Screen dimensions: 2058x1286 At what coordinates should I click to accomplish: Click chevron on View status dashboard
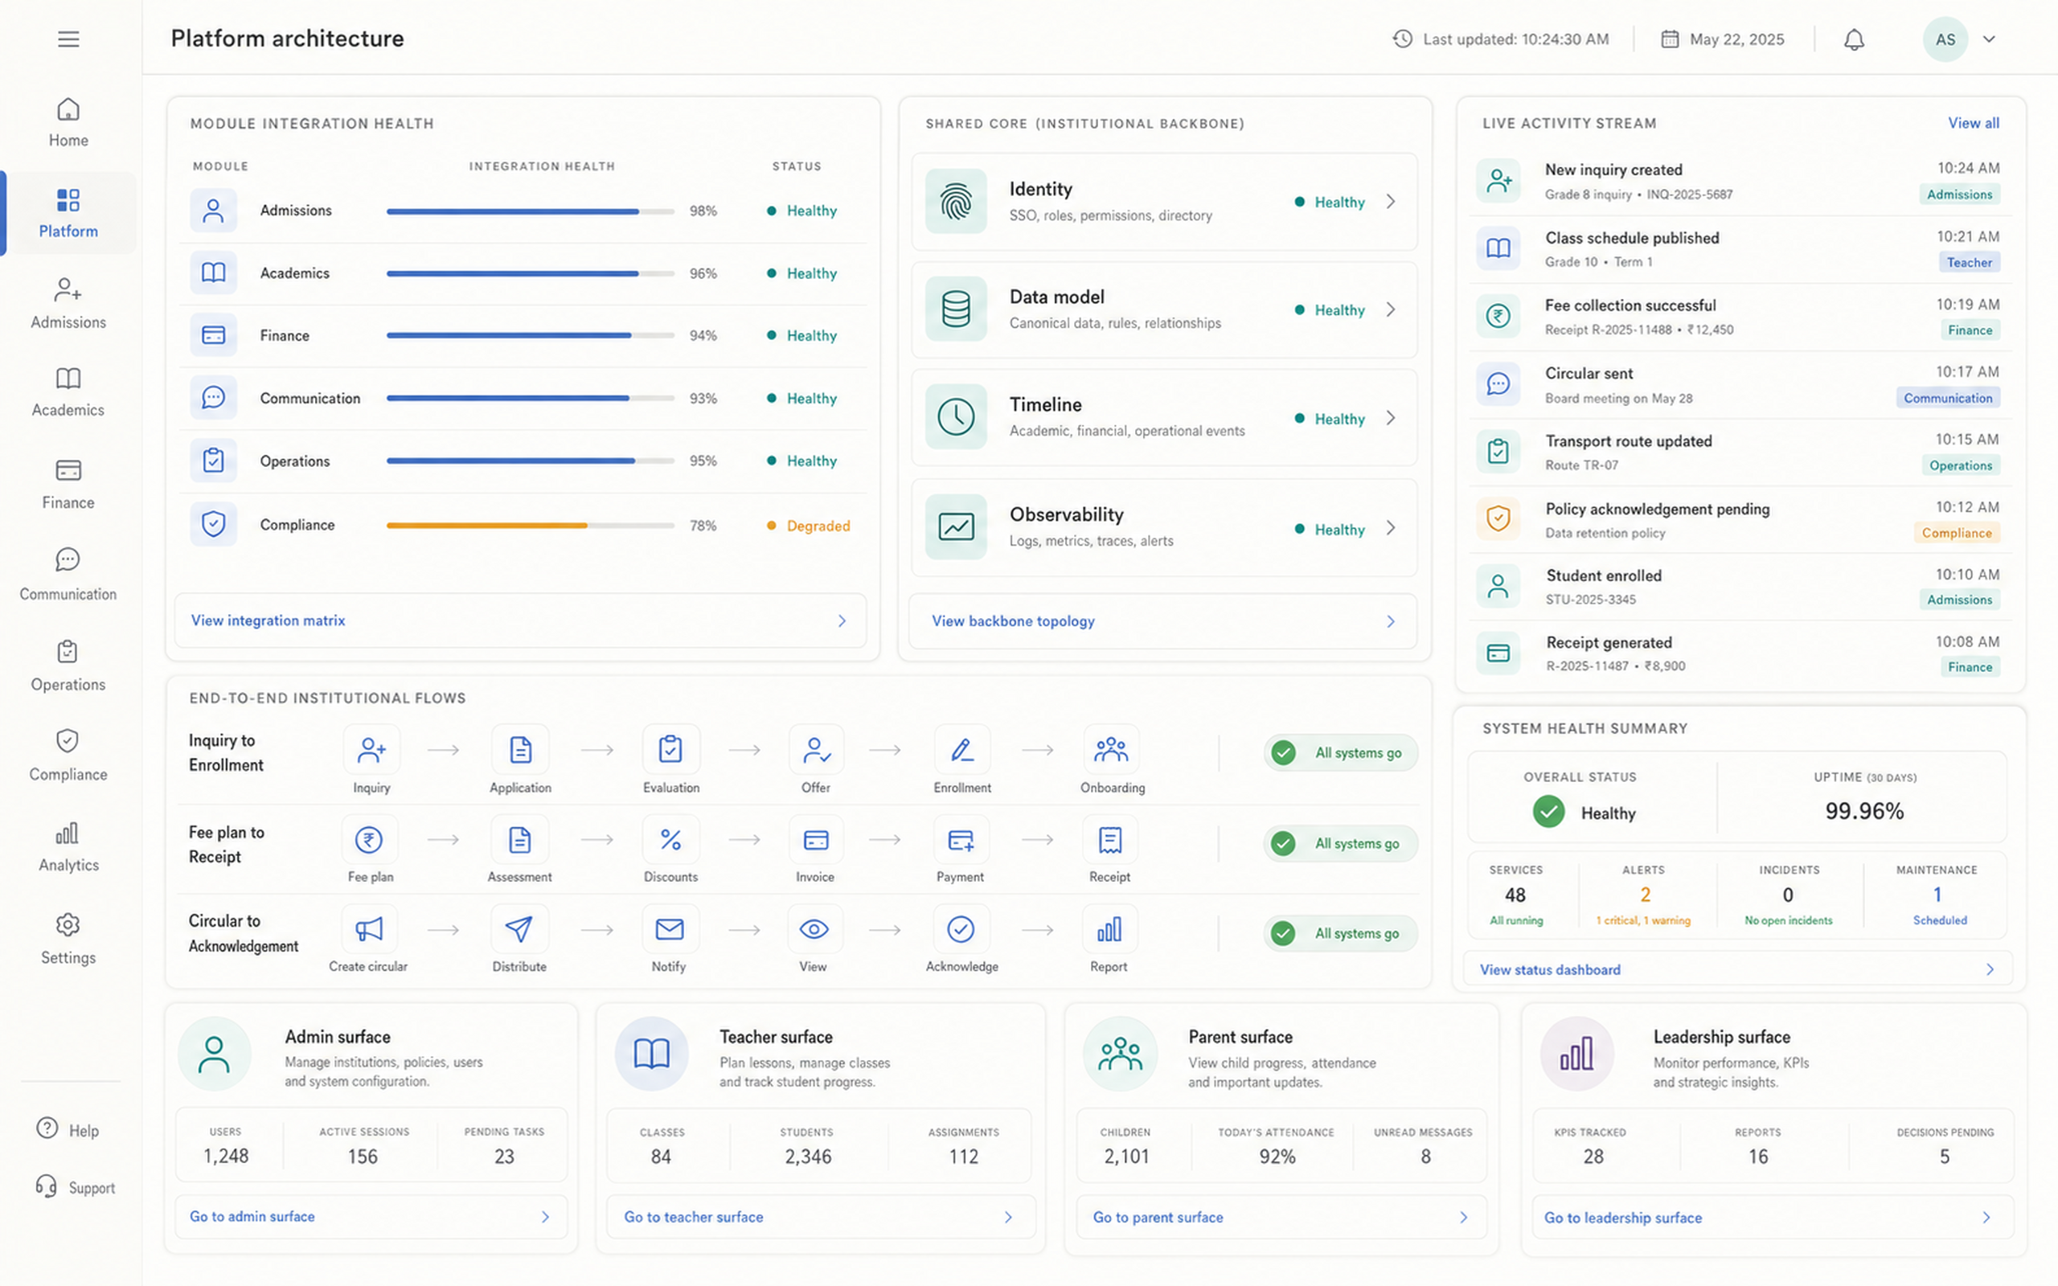[x=1990, y=969]
